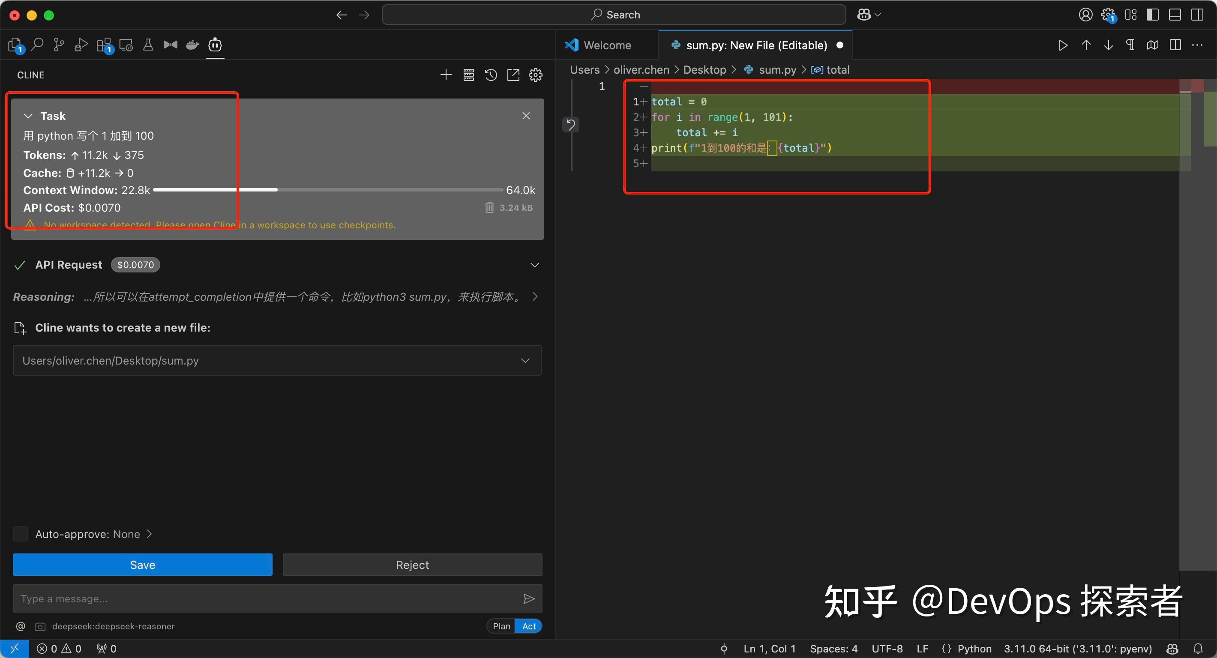Collapse the Task section chevron
The width and height of the screenshot is (1217, 658).
[x=27, y=116]
